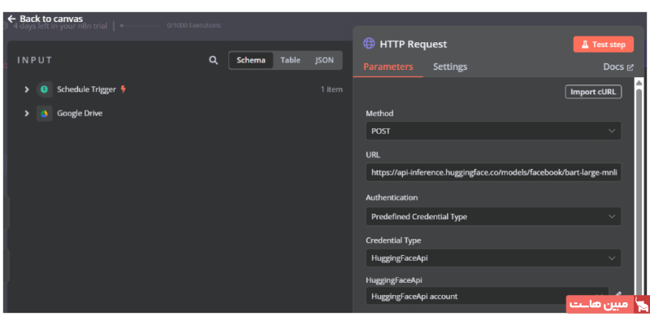Click the lightning bolt trigger icon
Screen dimensions: 650x325
coord(123,89)
